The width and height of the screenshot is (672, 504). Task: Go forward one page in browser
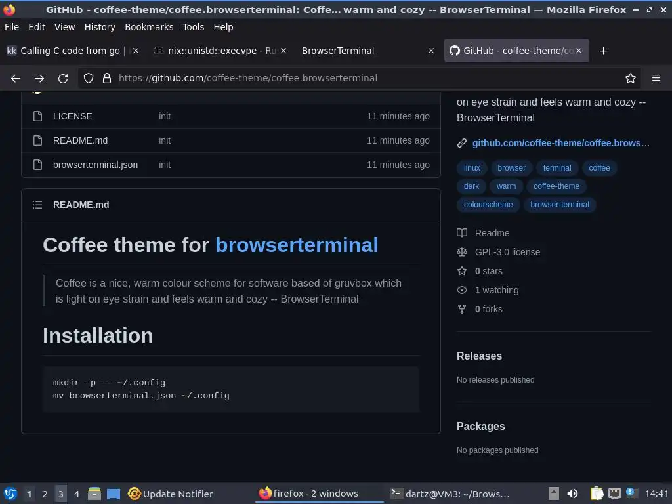click(x=39, y=79)
